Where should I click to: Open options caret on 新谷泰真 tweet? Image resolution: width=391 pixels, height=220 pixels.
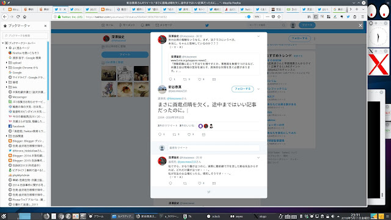[x=258, y=89]
